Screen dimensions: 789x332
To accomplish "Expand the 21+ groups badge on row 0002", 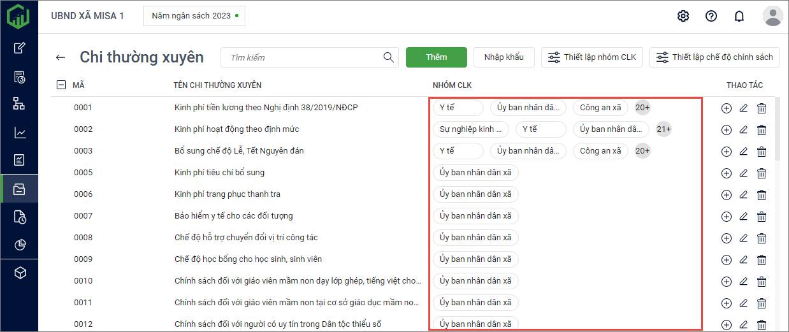I will pyautogui.click(x=663, y=129).
